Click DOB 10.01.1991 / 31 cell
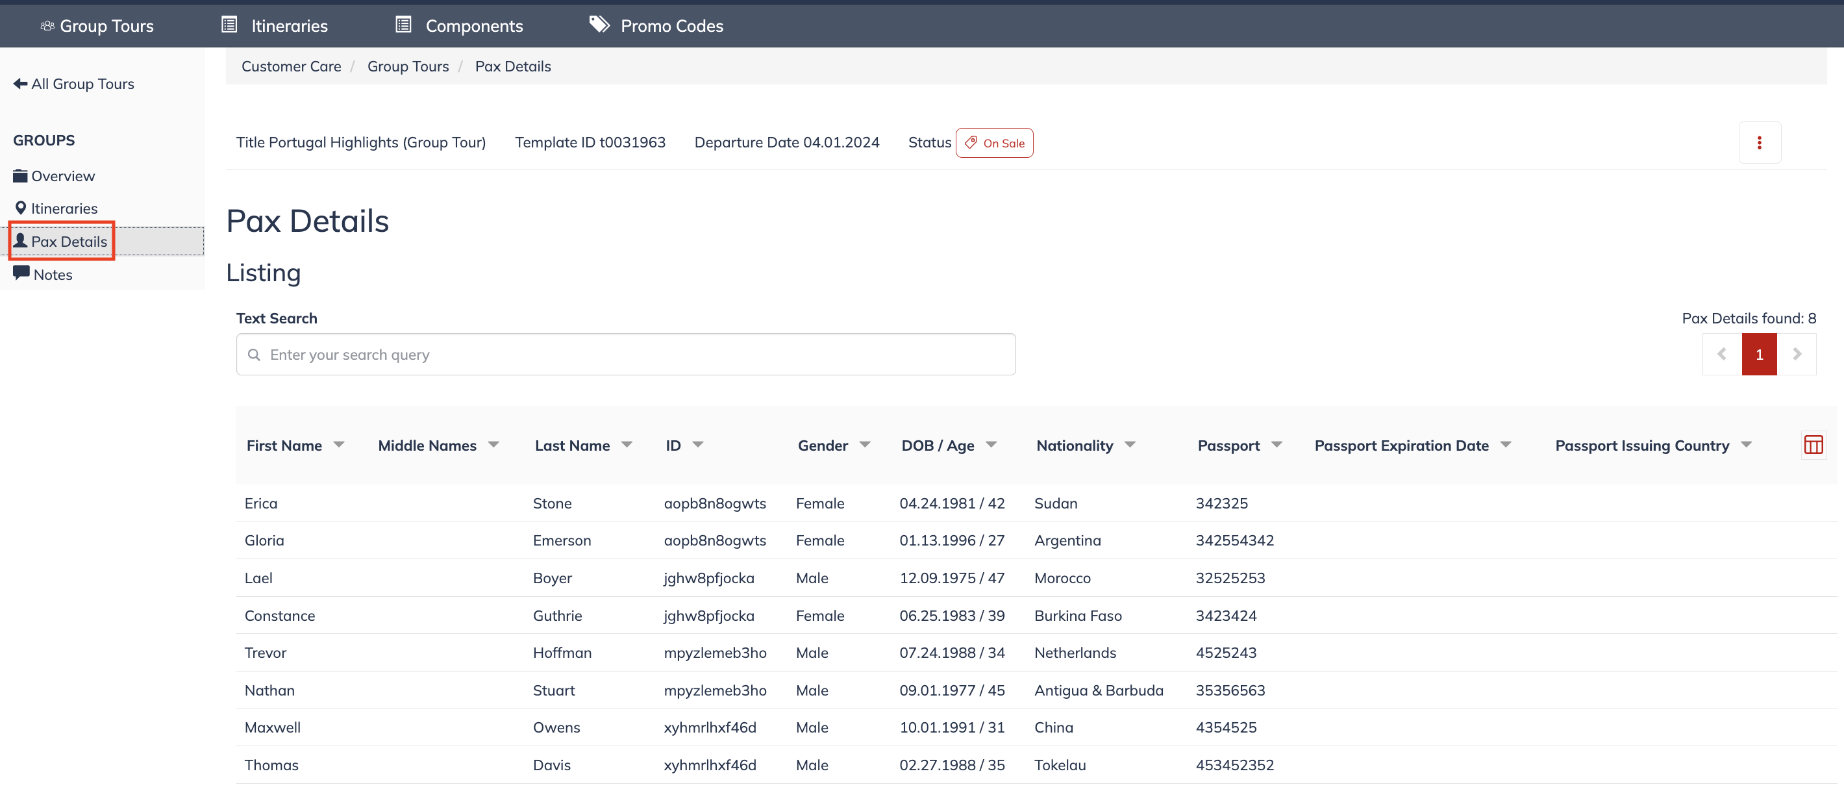The height and width of the screenshot is (804, 1844). pyautogui.click(x=952, y=727)
